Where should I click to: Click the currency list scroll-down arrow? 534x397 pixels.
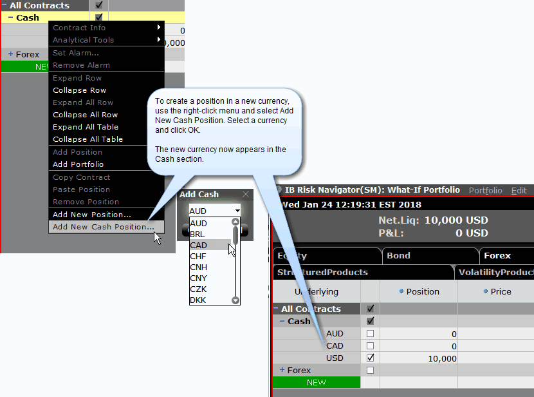click(235, 300)
